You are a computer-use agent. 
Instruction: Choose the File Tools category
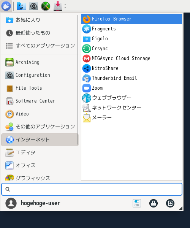(39, 88)
